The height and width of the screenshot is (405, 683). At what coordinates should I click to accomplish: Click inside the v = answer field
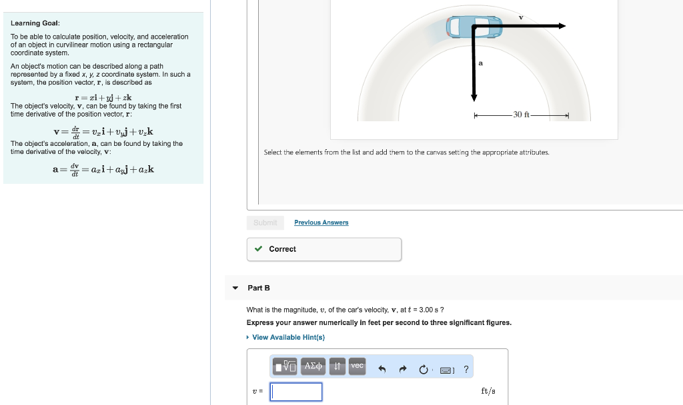tap(295, 392)
